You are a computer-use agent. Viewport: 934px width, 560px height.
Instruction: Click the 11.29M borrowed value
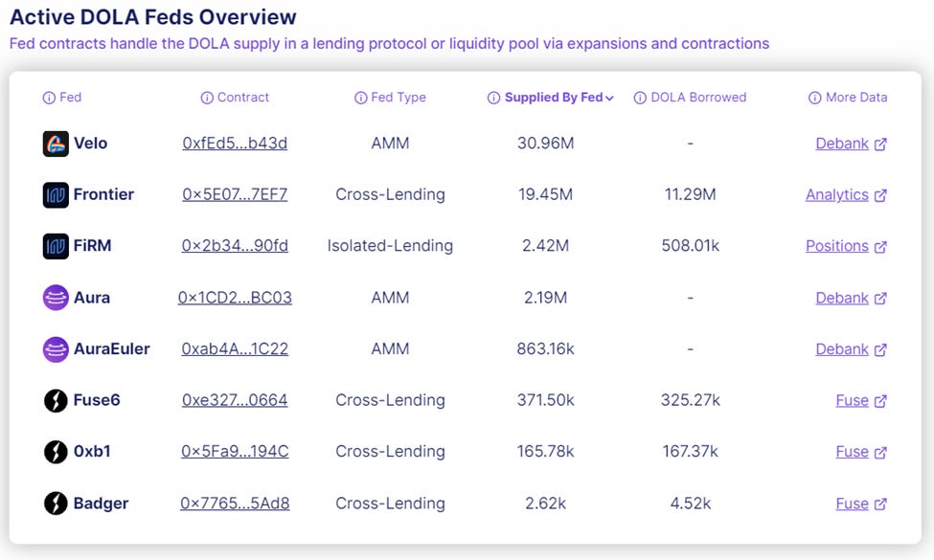691,194
